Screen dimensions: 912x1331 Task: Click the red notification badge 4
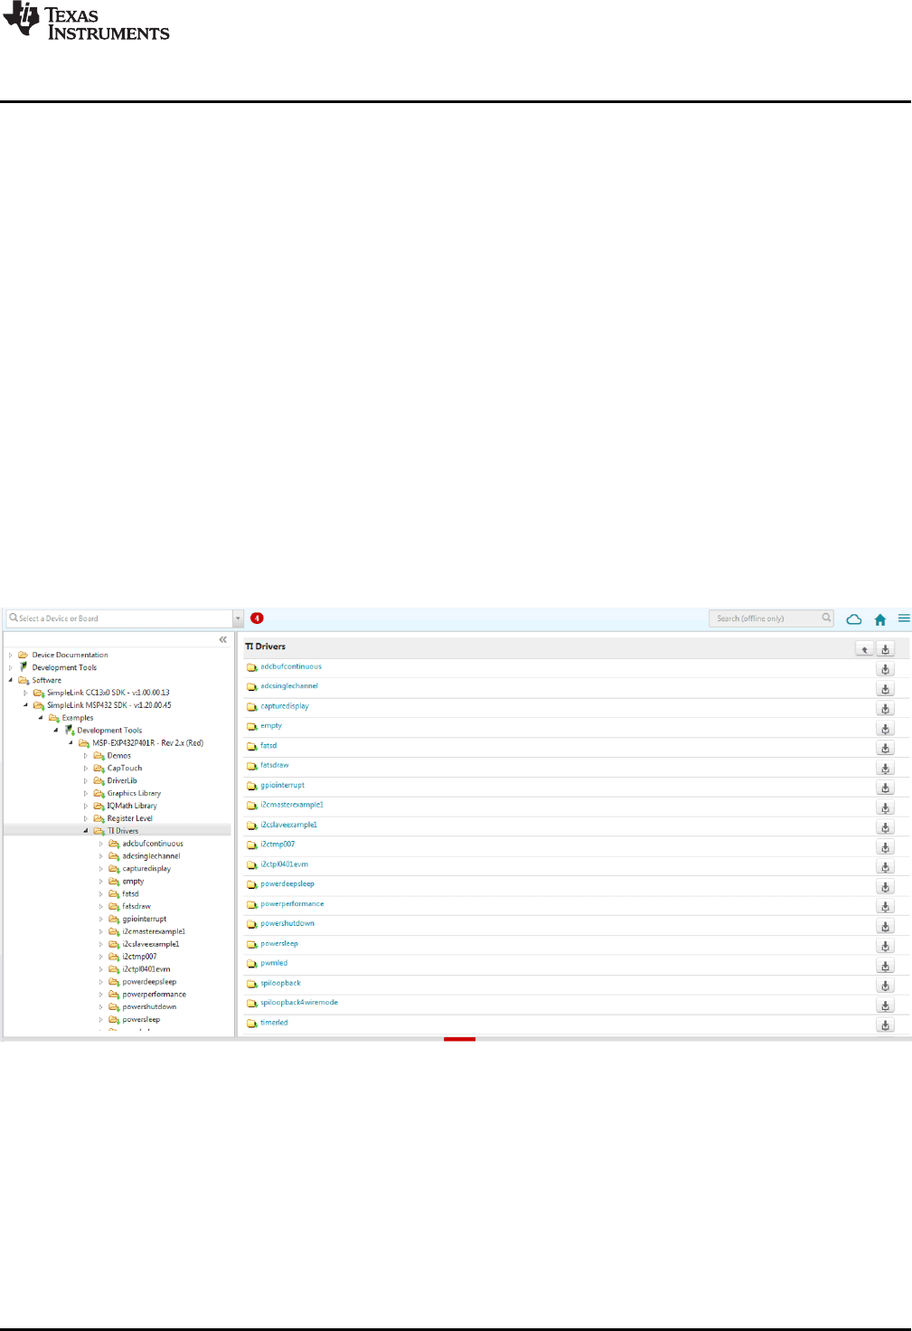(x=257, y=618)
